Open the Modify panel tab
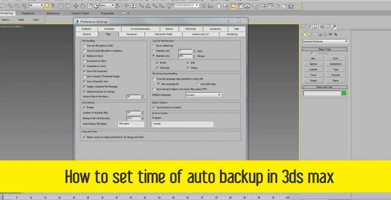This screenshot has height=200, width=391. tap(309, 27)
